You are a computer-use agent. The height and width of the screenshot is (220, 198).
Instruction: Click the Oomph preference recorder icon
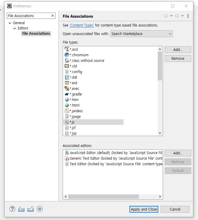[x=40, y=209]
